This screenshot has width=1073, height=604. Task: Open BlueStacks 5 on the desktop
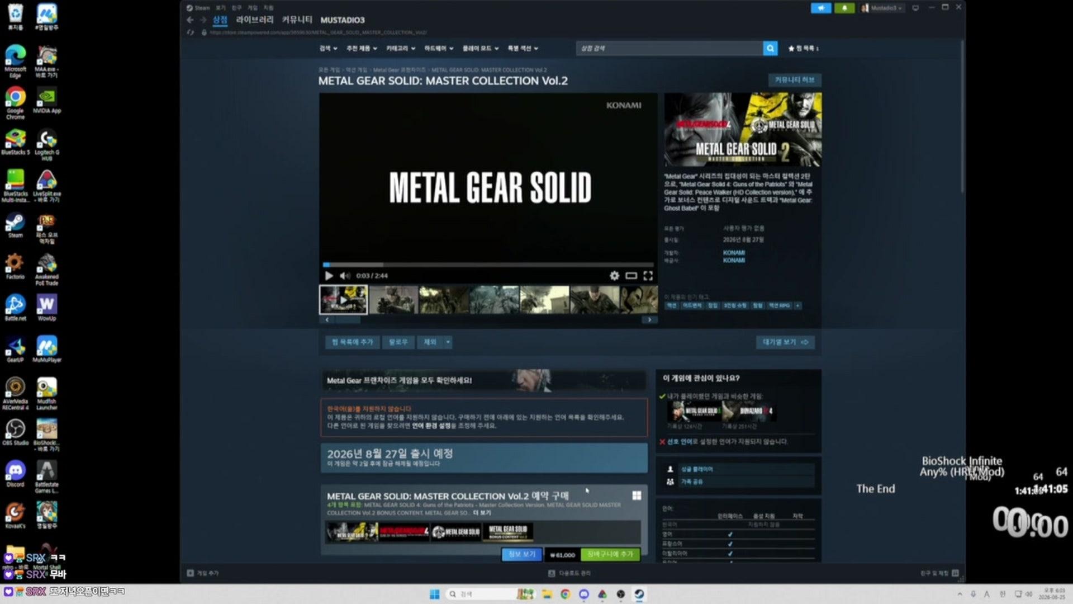[15, 142]
